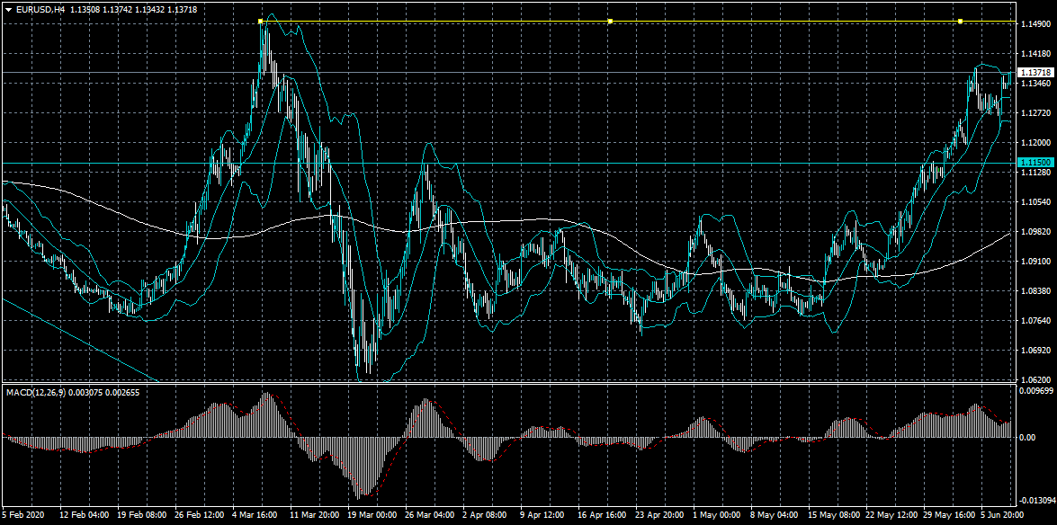Click the 5 Feb 2020 date label
The width and height of the screenshot is (1057, 525).
click(x=24, y=516)
